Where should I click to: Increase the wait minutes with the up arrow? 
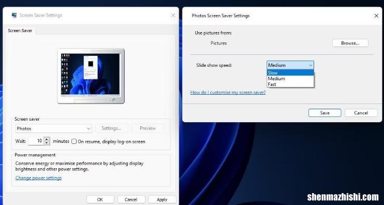pos(47,139)
